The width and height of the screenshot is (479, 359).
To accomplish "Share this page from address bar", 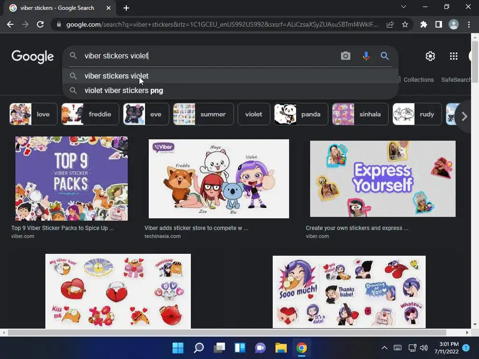I will [390, 24].
